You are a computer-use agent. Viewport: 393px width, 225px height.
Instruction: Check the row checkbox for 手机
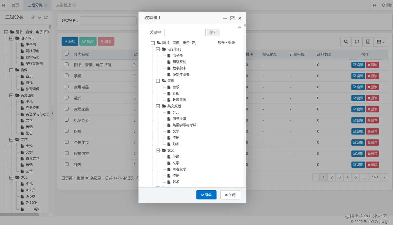67,76
